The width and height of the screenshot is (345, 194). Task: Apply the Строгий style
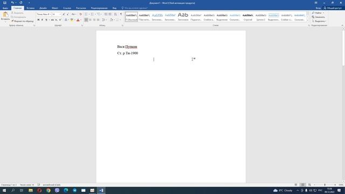(x=248, y=17)
